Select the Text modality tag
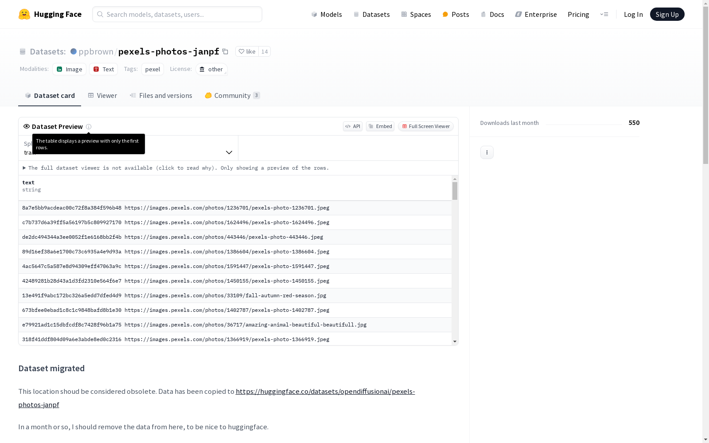The height and width of the screenshot is (443, 709). click(103, 69)
